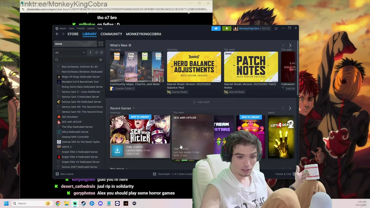
Task: Select Sixense MIDI Controller entry
Action: coord(75,137)
